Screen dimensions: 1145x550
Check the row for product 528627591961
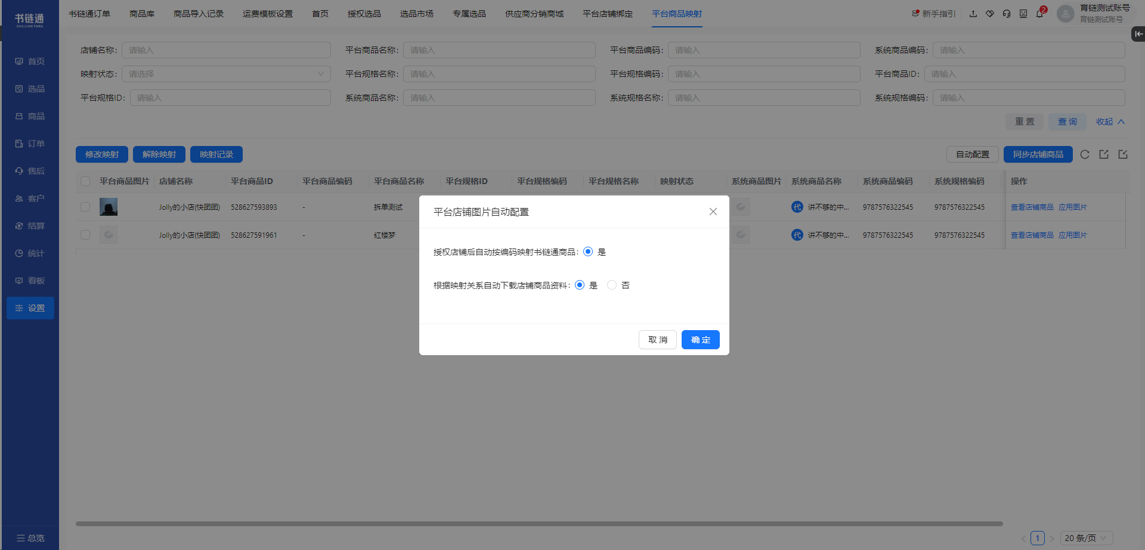point(85,235)
